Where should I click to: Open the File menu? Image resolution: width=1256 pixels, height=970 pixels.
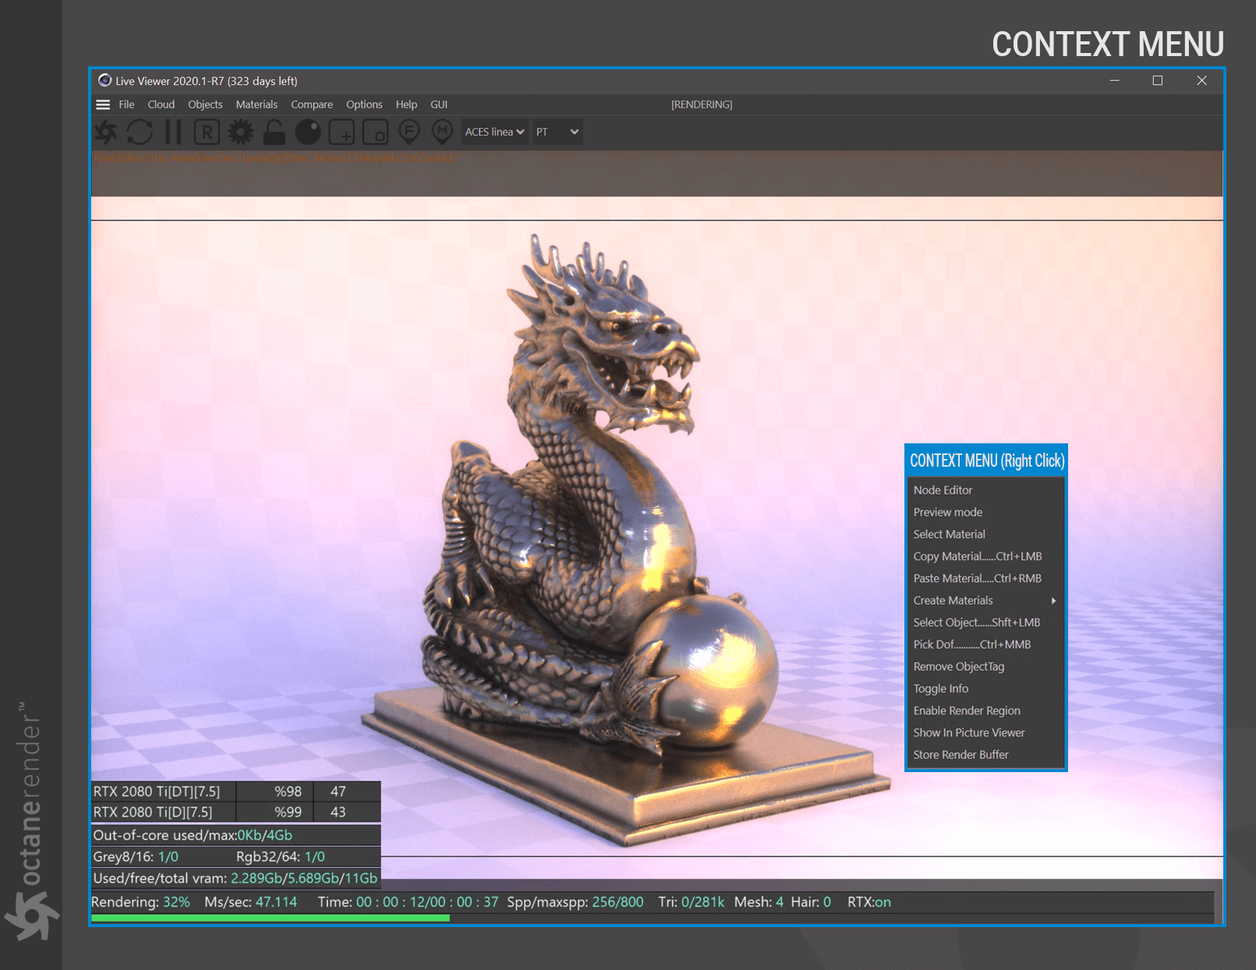click(126, 104)
